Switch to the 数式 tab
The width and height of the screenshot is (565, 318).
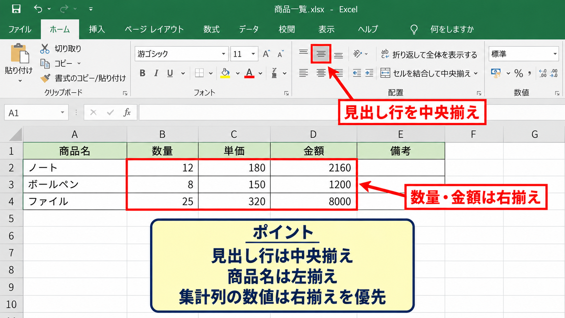tap(212, 29)
